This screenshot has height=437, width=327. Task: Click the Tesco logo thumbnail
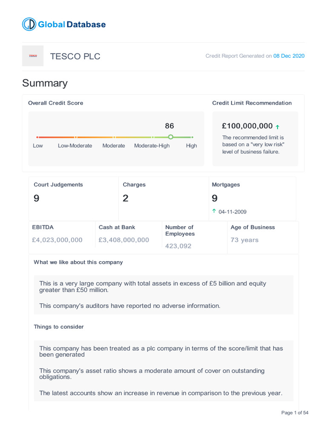pyautogui.click(x=33, y=56)
